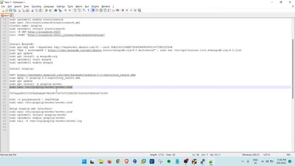Image resolution: width=295 pixels, height=166 pixels.
Task: Save the file with the Save icon
Action: pyautogui.click(x=11, y=10)
